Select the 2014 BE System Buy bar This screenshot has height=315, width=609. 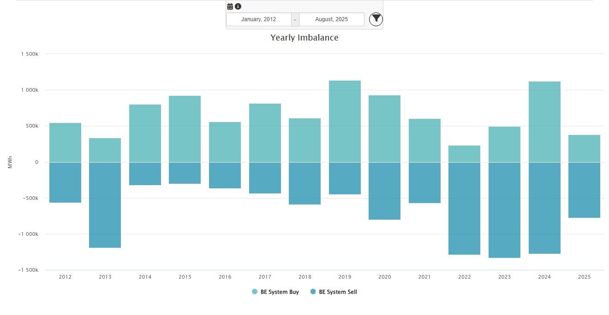pyautogui.click(x=145, y=133)
